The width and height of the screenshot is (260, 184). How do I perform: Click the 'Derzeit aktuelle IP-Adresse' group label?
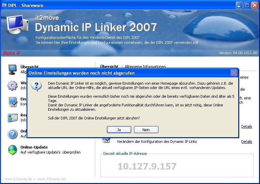coord(125,154)
